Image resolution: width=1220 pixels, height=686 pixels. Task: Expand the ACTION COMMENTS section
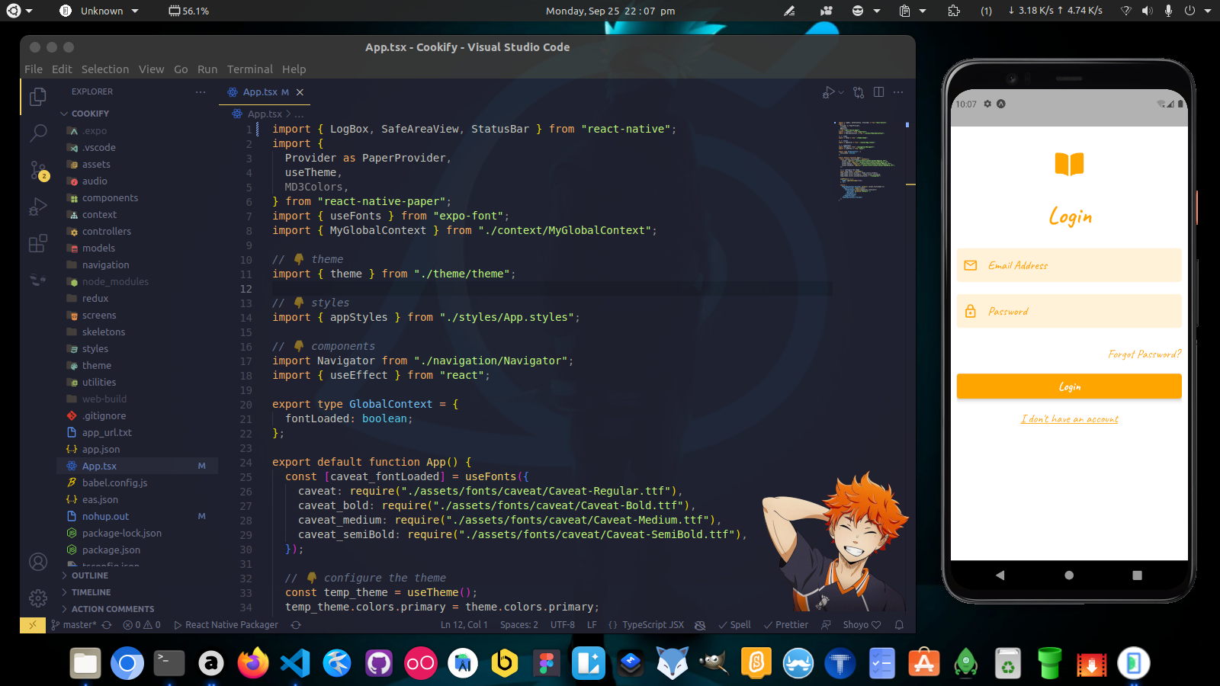coord(113,609)
